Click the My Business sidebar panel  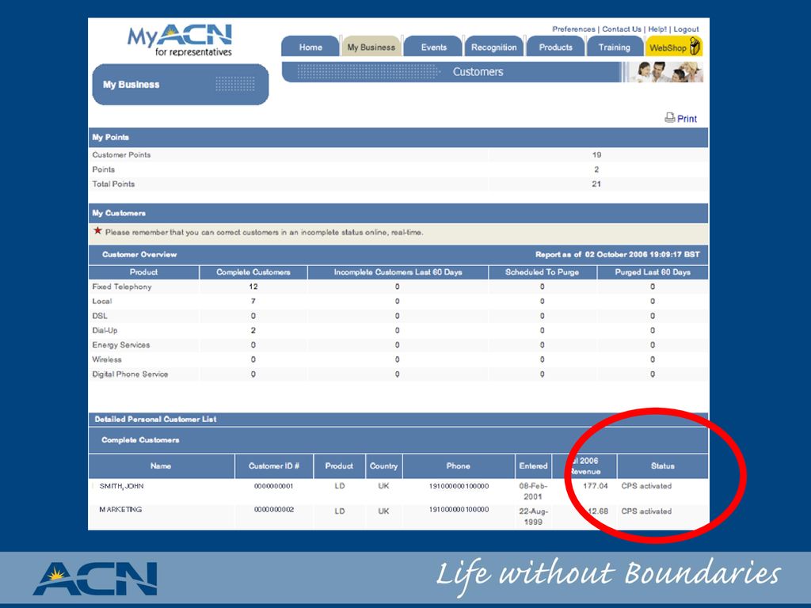181,84
